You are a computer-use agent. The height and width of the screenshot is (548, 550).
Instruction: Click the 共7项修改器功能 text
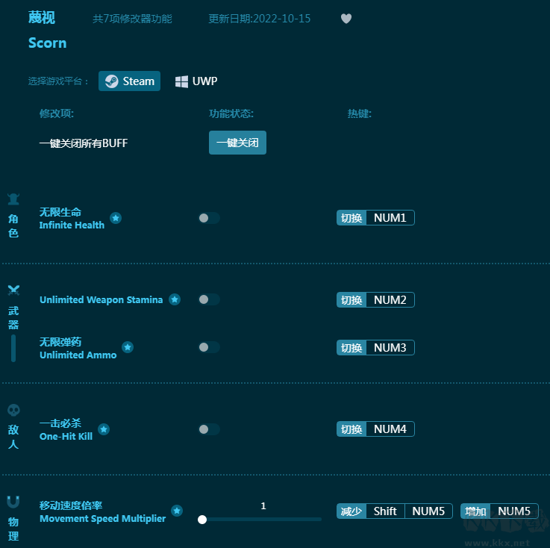[x=132, y=19]
